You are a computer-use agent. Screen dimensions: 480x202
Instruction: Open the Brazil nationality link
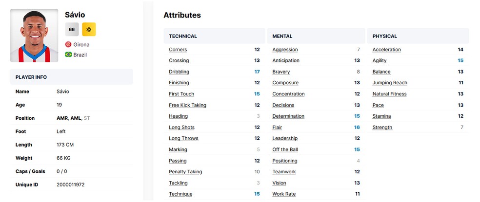click(x=80, y=55)
